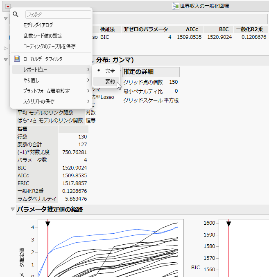The width and height of the screenshot is (269, 277).
Task: Collapse the 分布: ガンマ section triangle
Action: (6, 60)
